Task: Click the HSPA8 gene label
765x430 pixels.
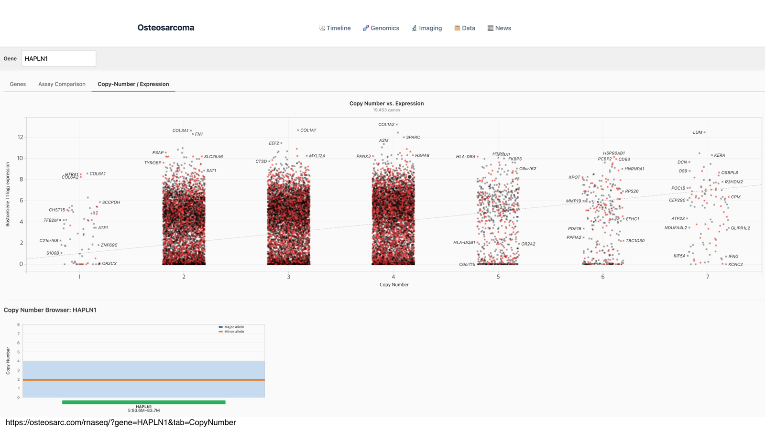Action: pyautogui.click(x=422, y=156)
